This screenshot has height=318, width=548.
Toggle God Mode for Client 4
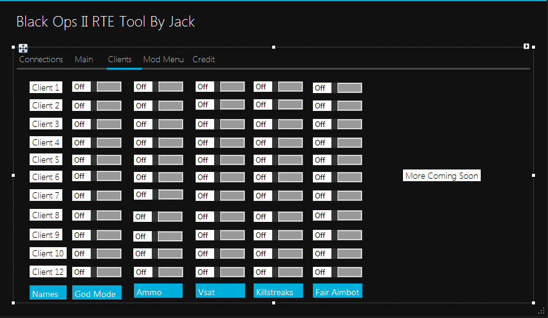[97, 142]
